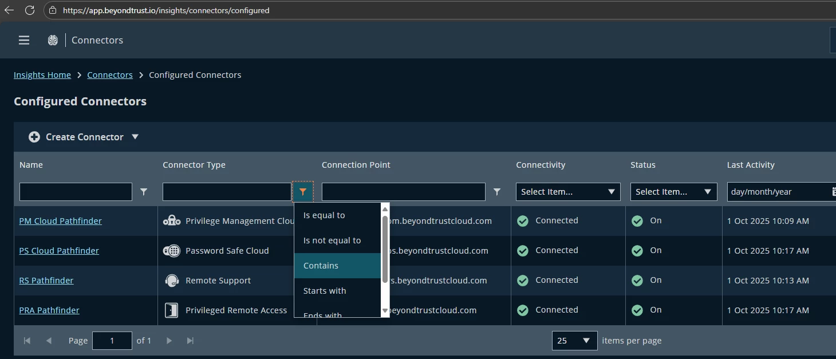Click On status icon for RS Pathfinder

click(637, 281)
